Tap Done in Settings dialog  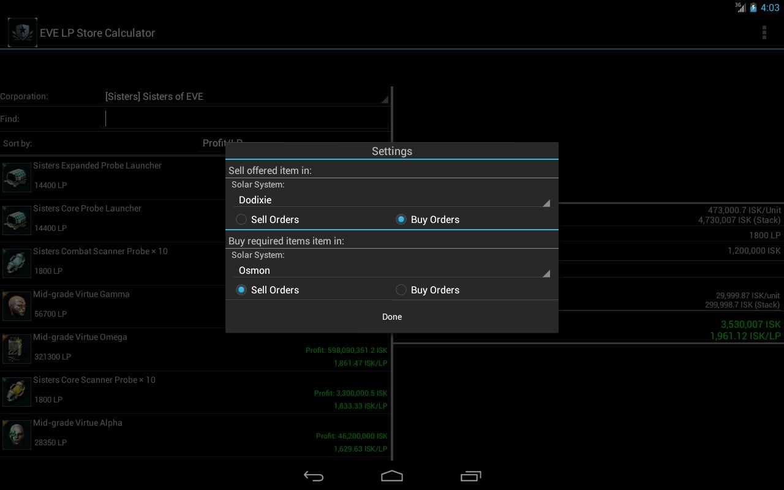point(392,317)
